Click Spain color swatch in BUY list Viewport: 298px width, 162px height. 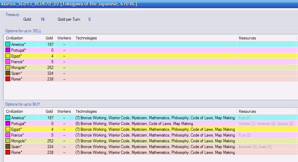(x=8, y=147)
